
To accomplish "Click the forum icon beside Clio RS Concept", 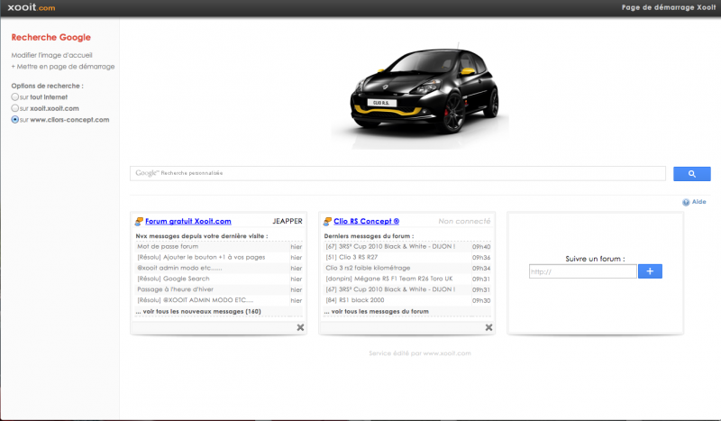I will [327, 221].
